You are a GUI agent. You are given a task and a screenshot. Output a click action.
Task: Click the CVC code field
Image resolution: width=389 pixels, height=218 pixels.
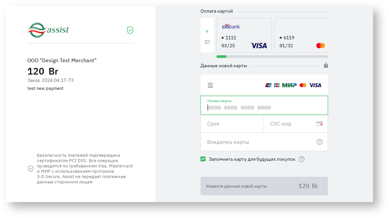[x=290, y=124]
